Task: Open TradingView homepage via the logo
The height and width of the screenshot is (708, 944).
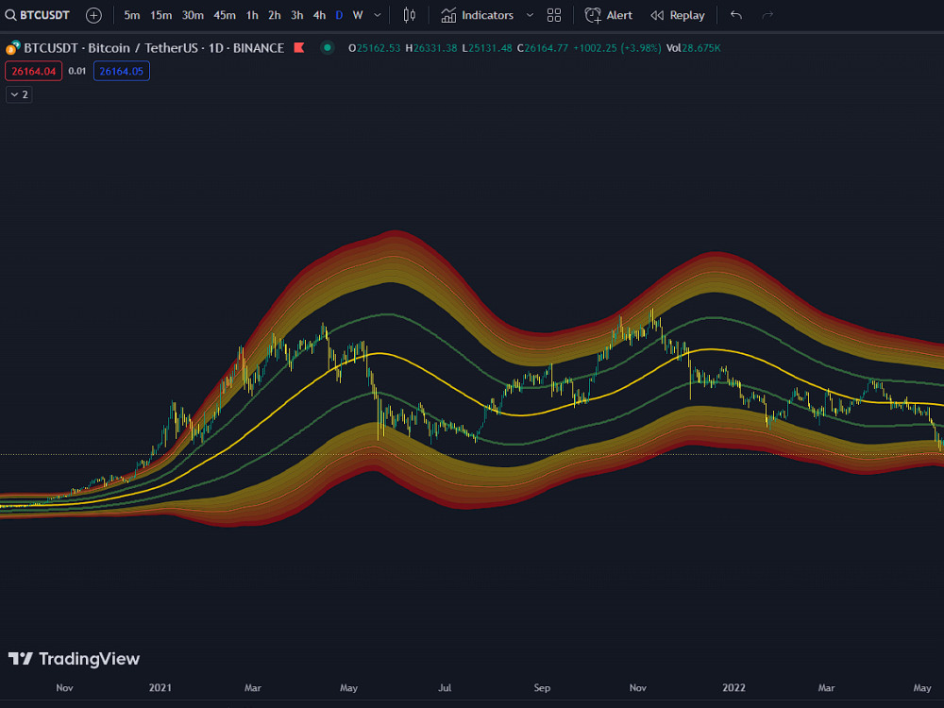Action: pyautogui.click(x=74, y=658)
